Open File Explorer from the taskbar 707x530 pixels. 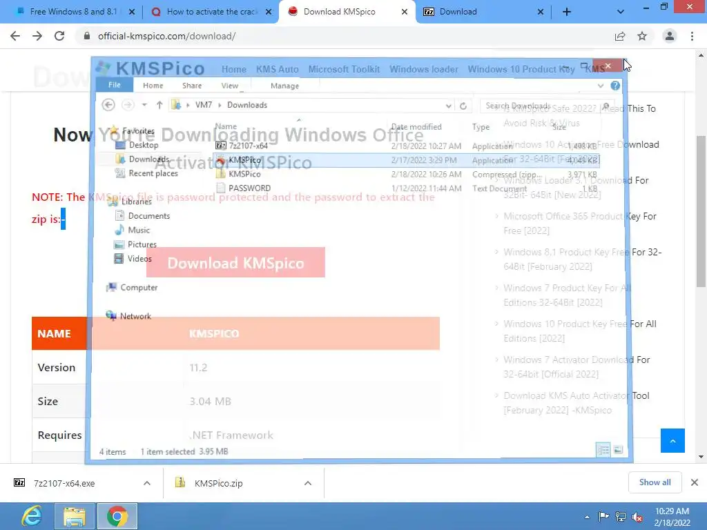pos(75,516)
